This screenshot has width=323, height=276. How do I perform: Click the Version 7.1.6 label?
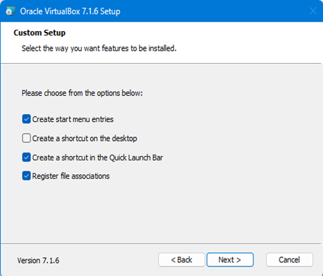(x=38, y=261)
